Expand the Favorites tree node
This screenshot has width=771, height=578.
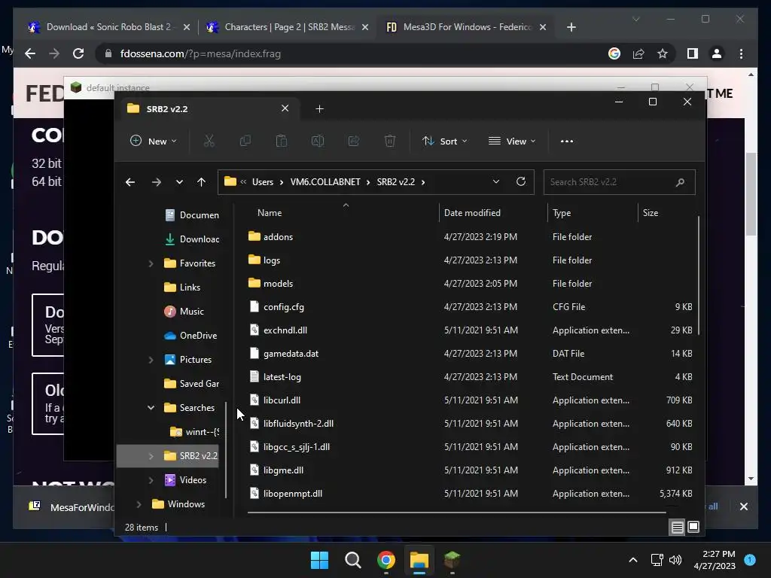point(151,263)
